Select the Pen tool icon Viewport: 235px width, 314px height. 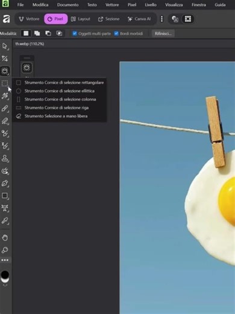click(5, 184)
